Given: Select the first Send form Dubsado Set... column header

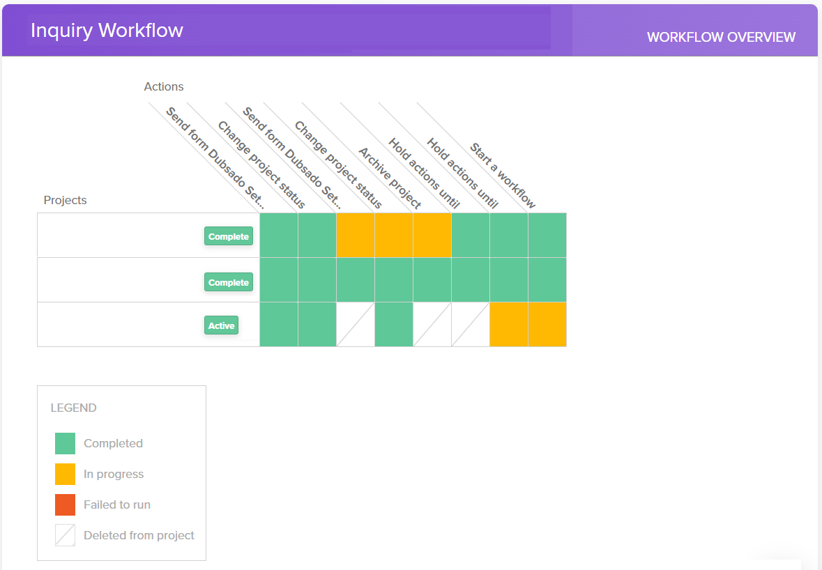Looking at the screenshot, I should click(215, 157).
